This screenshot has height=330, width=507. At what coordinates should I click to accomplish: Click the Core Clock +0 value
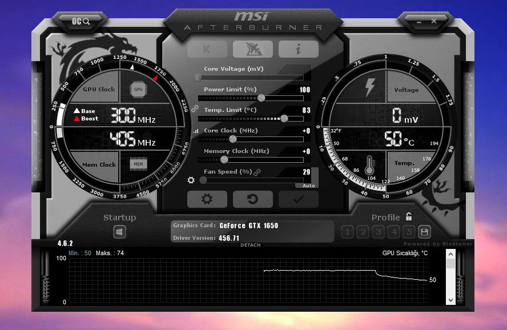pyautogui.click(x=306, y=131)
